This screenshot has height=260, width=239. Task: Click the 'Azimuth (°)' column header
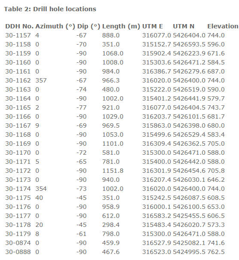pyautogui.click(x=55, y=26)
